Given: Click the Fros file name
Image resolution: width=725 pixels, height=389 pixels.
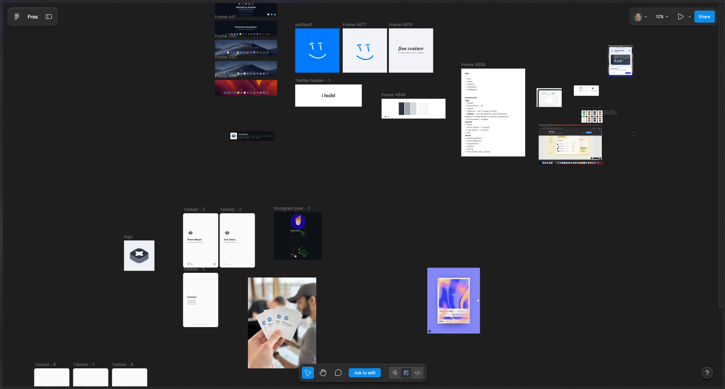Looking at the screenshot, I should (x=32, y=17).
